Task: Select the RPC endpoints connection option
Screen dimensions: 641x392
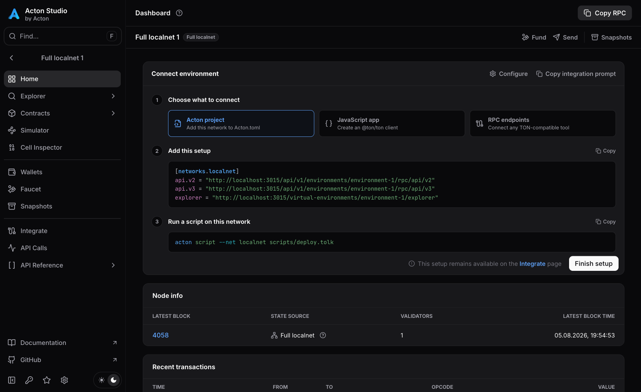Action: 543,123
